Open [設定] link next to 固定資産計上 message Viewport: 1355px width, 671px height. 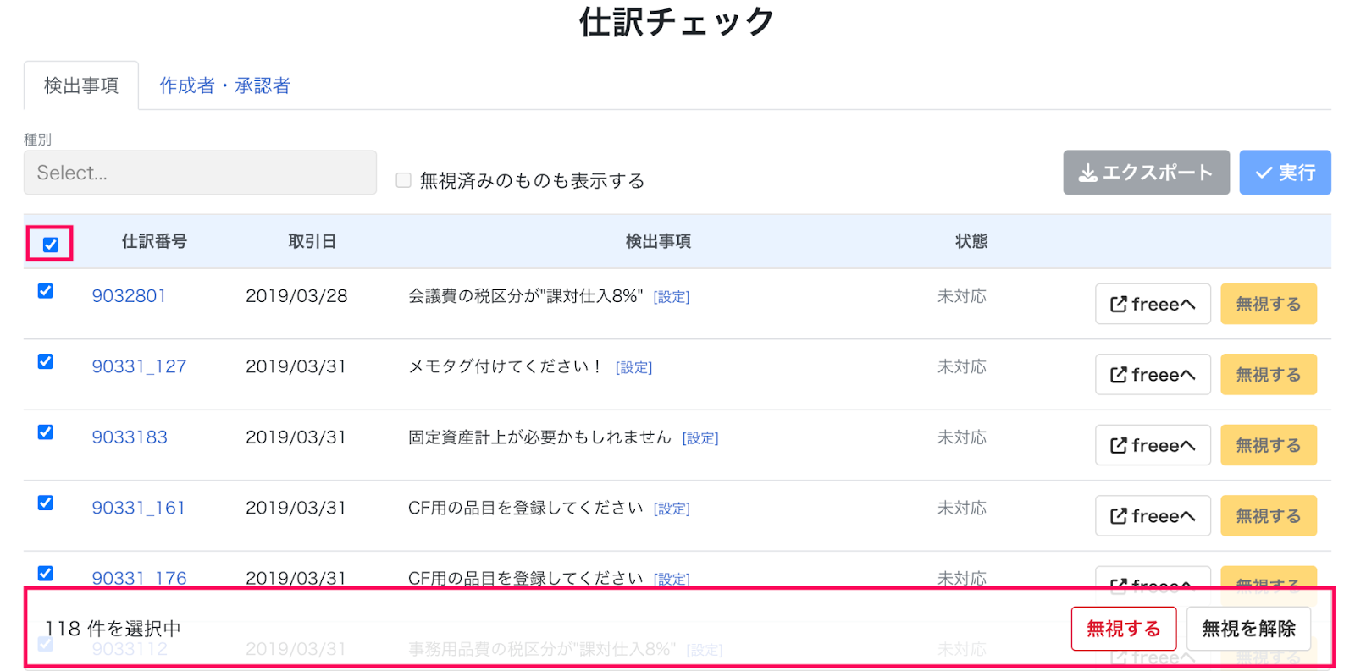(x=700, y=438)
